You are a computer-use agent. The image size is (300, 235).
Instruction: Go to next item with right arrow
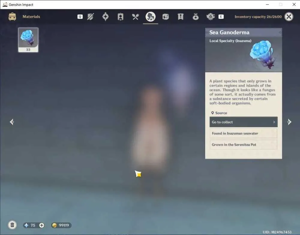point(289,122)
